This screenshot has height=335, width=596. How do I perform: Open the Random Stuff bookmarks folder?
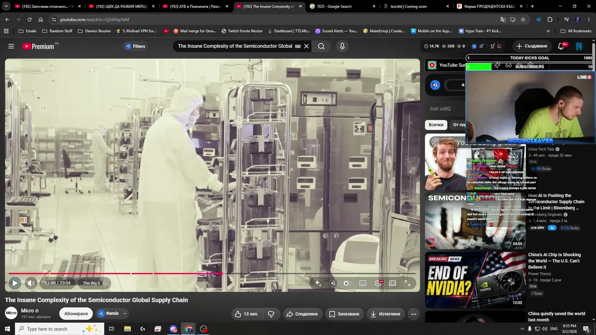click(57, 31)
